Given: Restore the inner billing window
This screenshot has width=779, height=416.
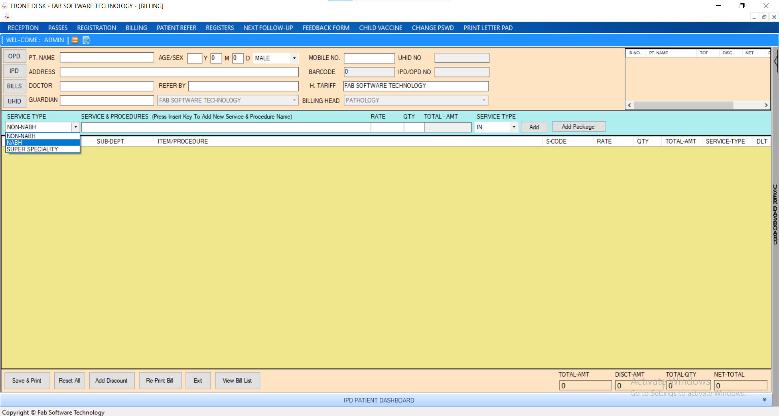Looking at the screenshot, I should tap(764, 17).
